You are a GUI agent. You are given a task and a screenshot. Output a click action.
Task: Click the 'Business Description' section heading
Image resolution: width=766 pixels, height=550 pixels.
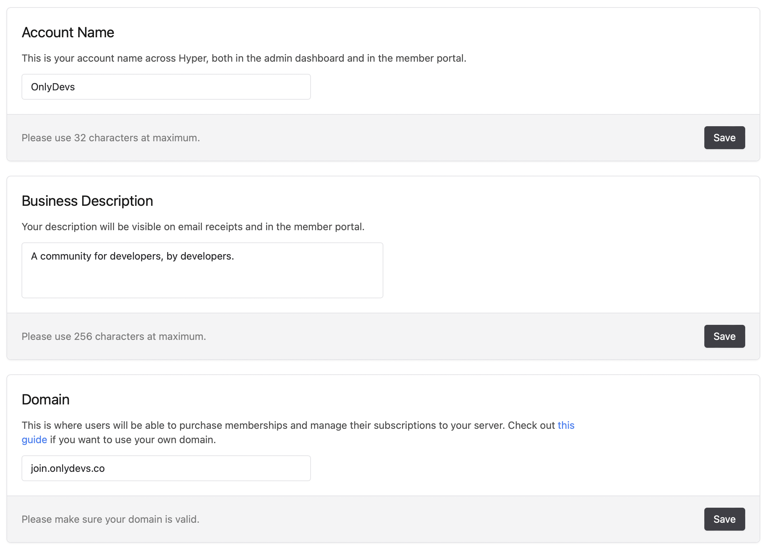(87, 201)
